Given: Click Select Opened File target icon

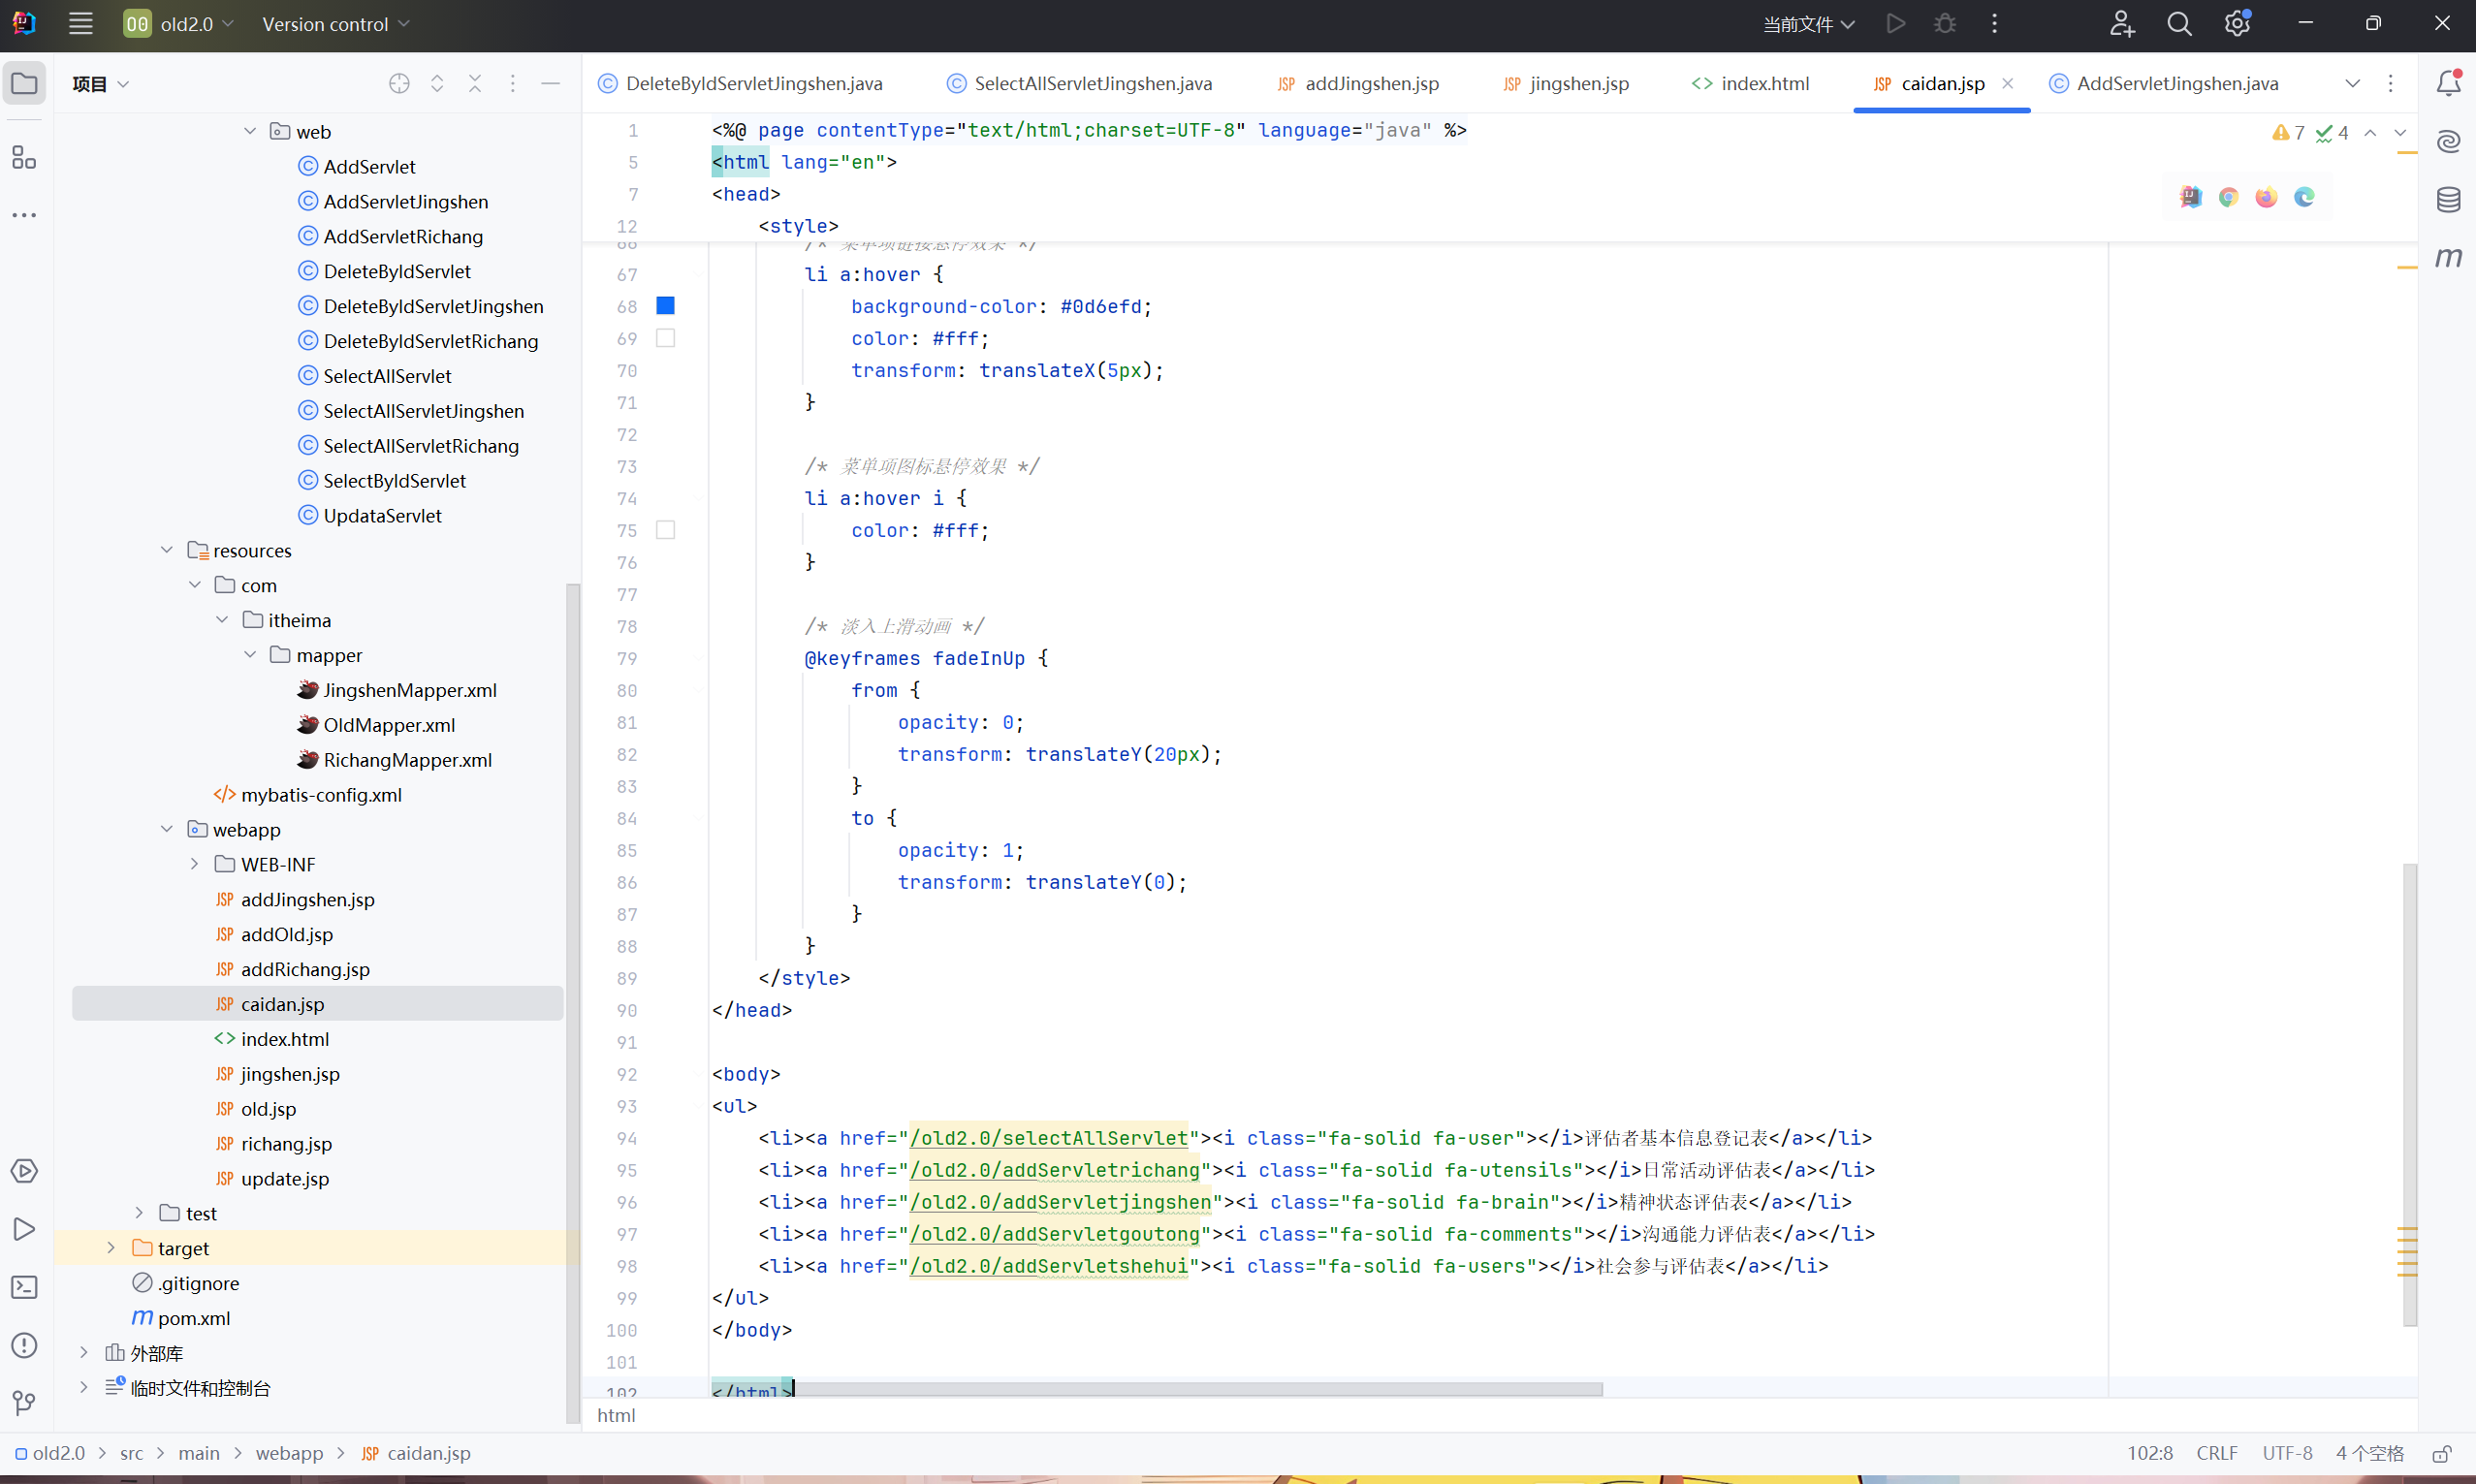Looking at the screenshot, I should click(399, 84).
